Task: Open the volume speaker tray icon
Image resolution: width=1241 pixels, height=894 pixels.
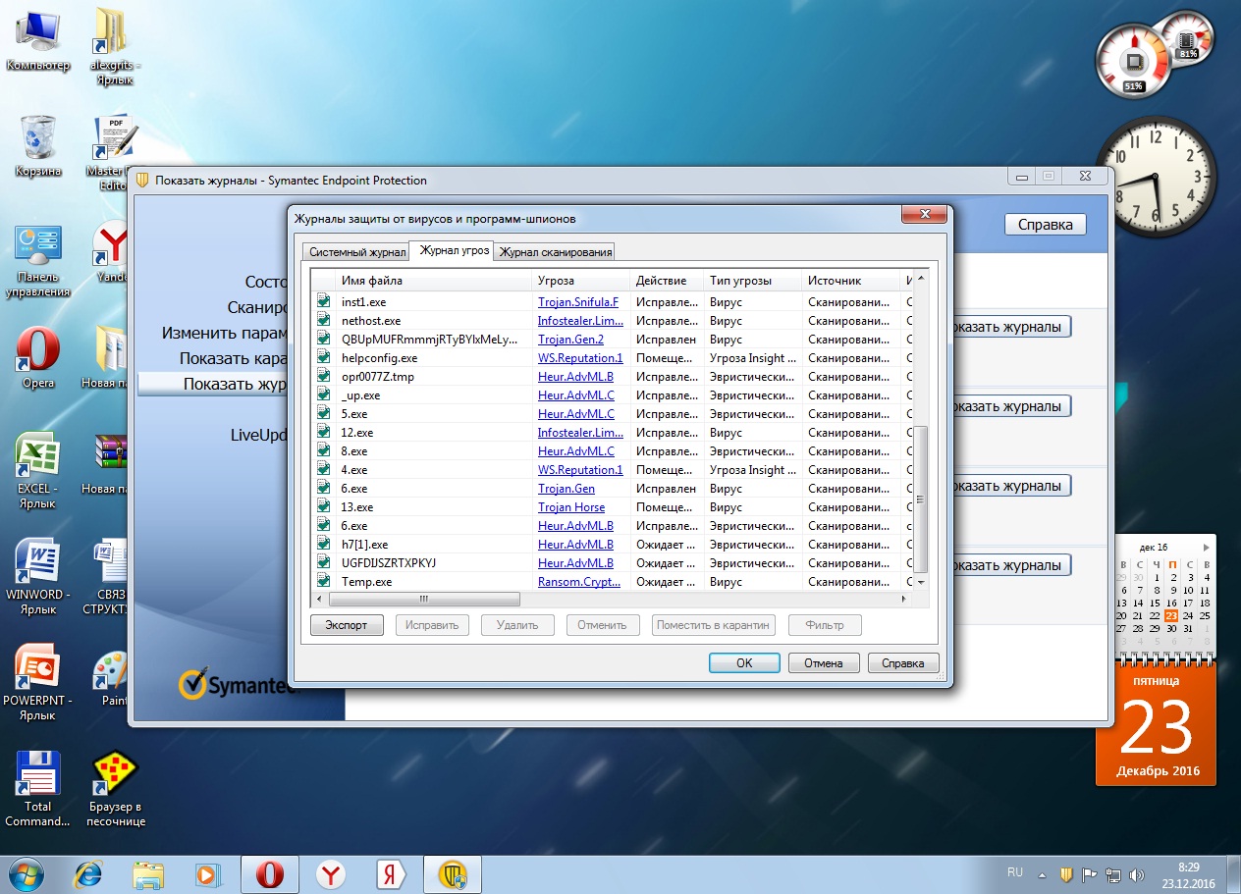Action: pyautogui.click(x=1136, y=873)
